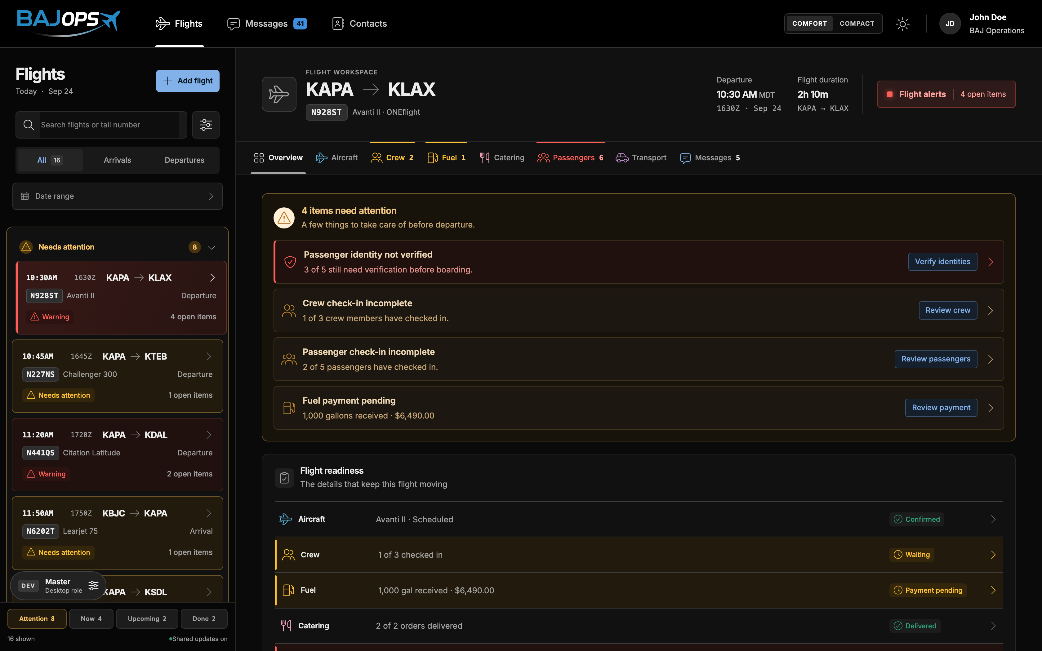Expand the KAPA to KTEB flight card chevron
Viewport: 1042px width, 651px height.
[x=209, y=356]
